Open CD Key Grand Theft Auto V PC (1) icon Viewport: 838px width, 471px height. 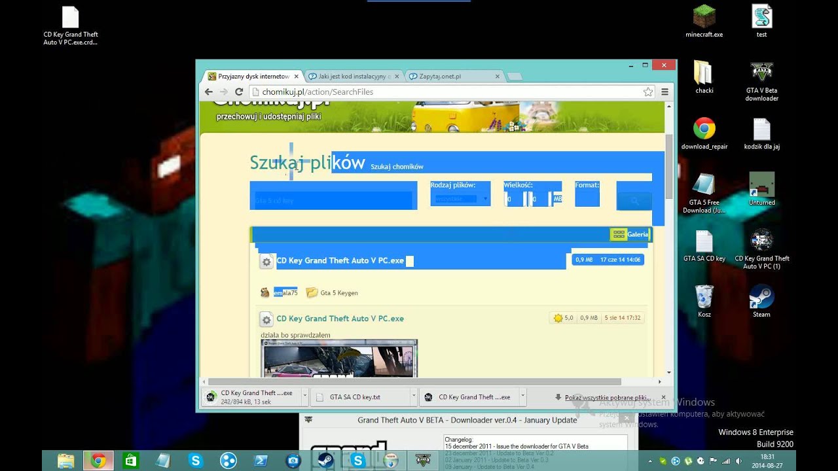pyautogui.click(x=761, y=249)
